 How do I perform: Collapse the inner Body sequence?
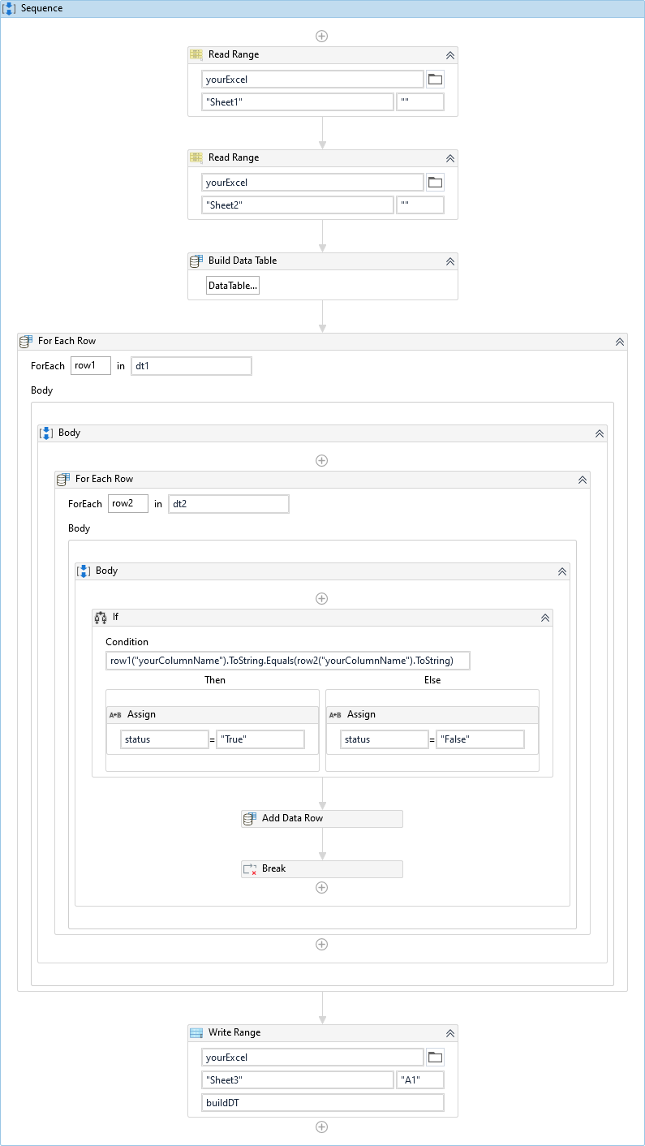(562, 571)
